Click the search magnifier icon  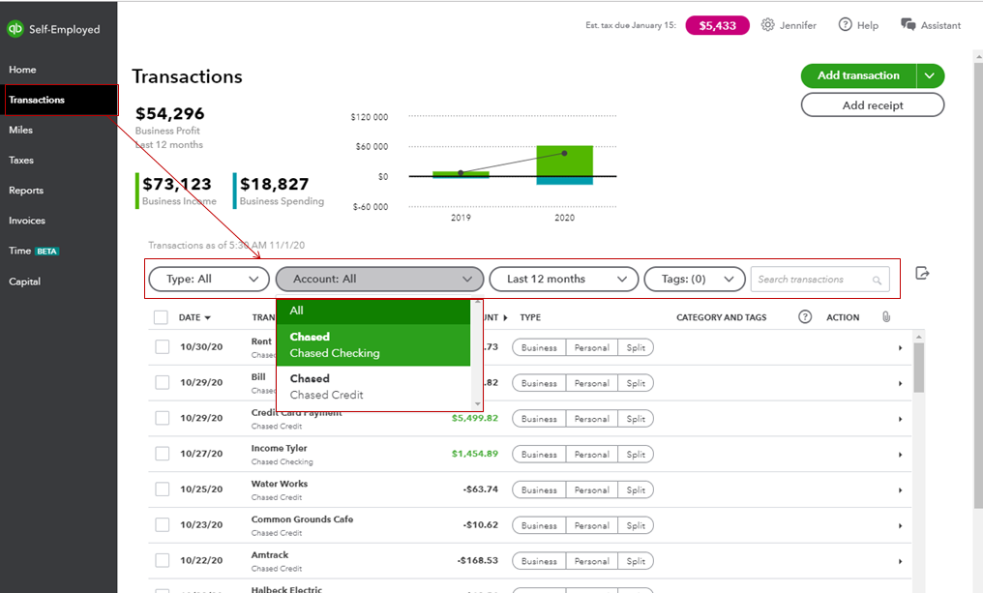877,281
